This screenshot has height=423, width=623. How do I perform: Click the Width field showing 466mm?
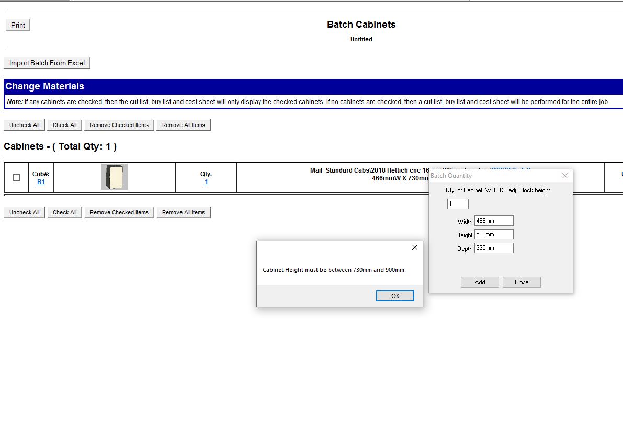494,221
